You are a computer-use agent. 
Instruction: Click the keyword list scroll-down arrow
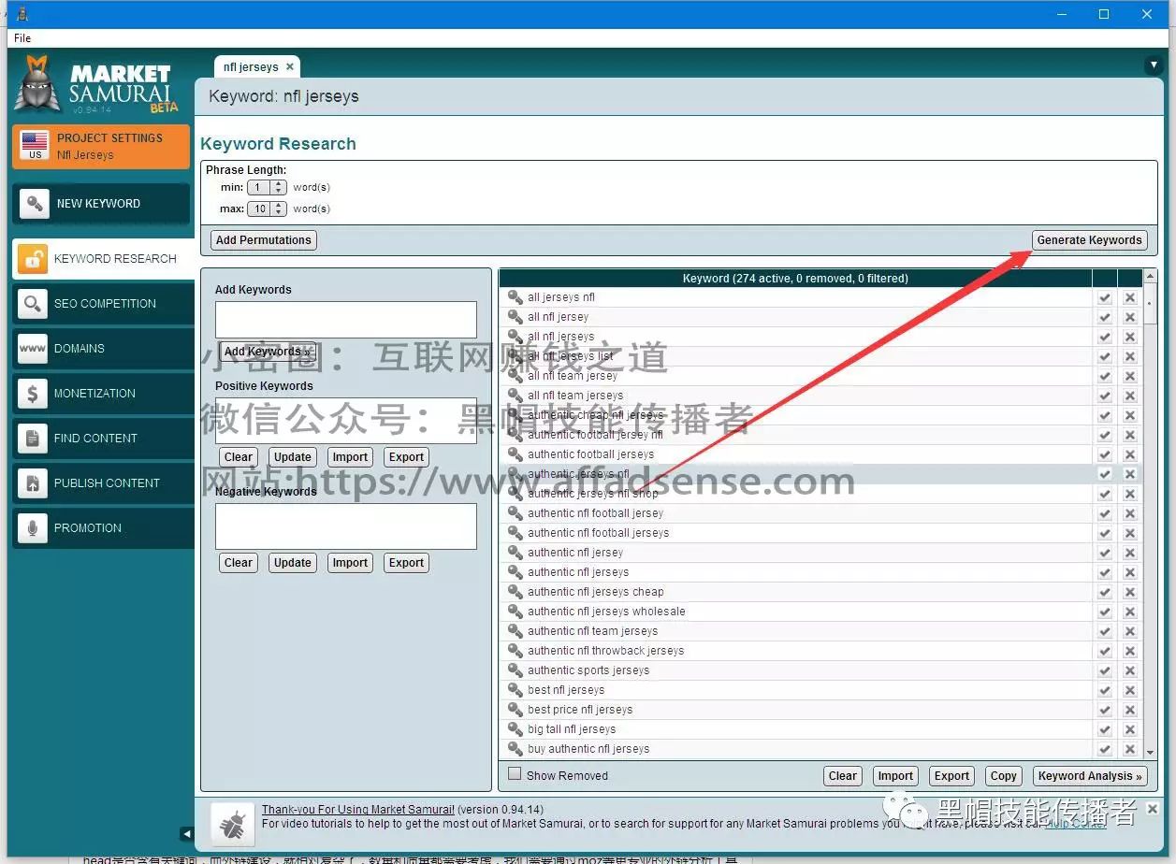point(1151,751)
